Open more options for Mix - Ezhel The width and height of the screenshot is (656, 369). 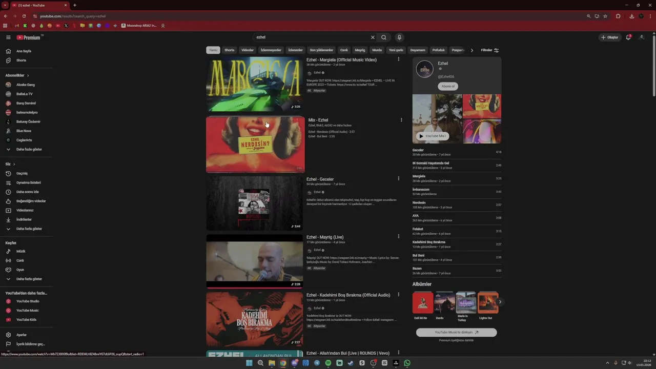tap(401, 120)
